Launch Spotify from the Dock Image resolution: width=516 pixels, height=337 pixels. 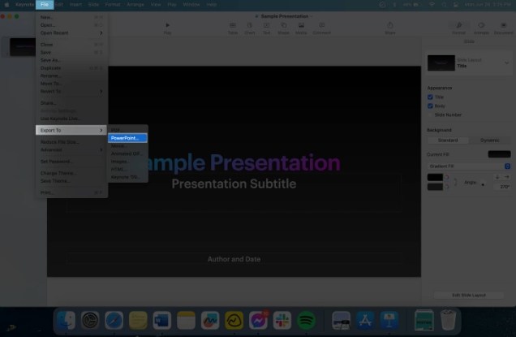tap(306, 320)
